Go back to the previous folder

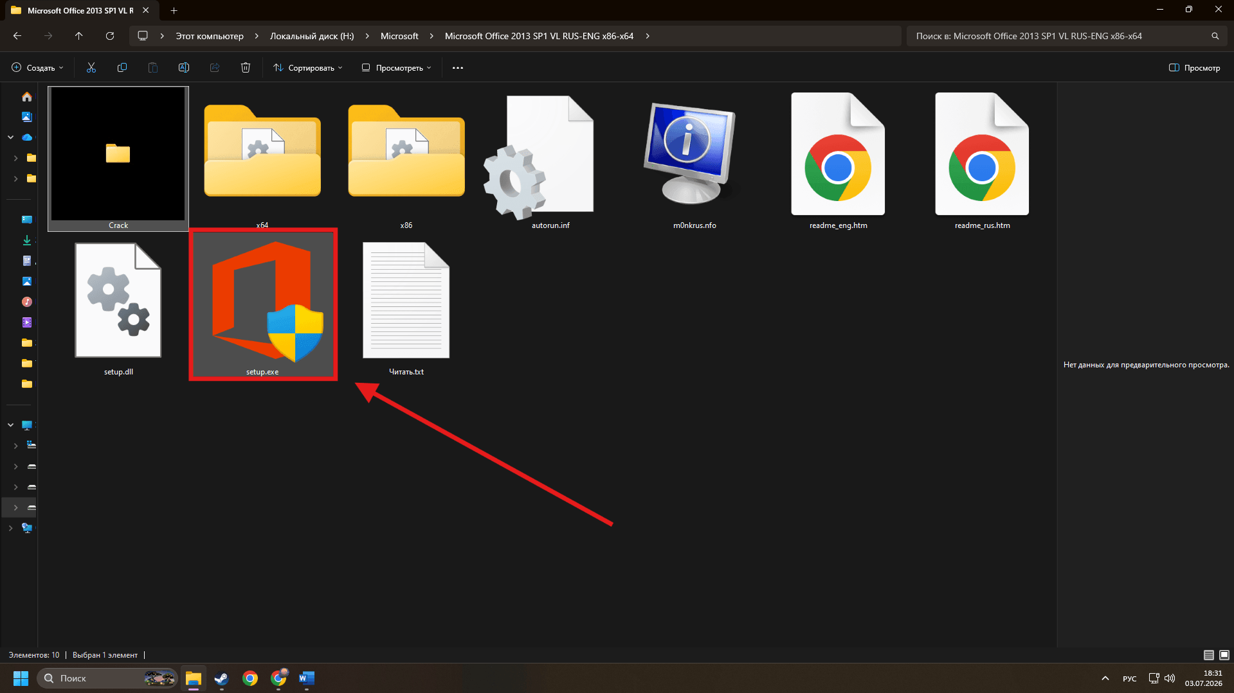coord(17,36)
